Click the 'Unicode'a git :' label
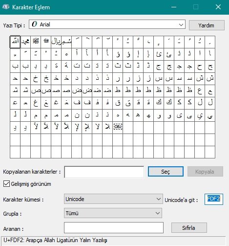229x246 pixels. pyautogui.click(x=181, y=200)
